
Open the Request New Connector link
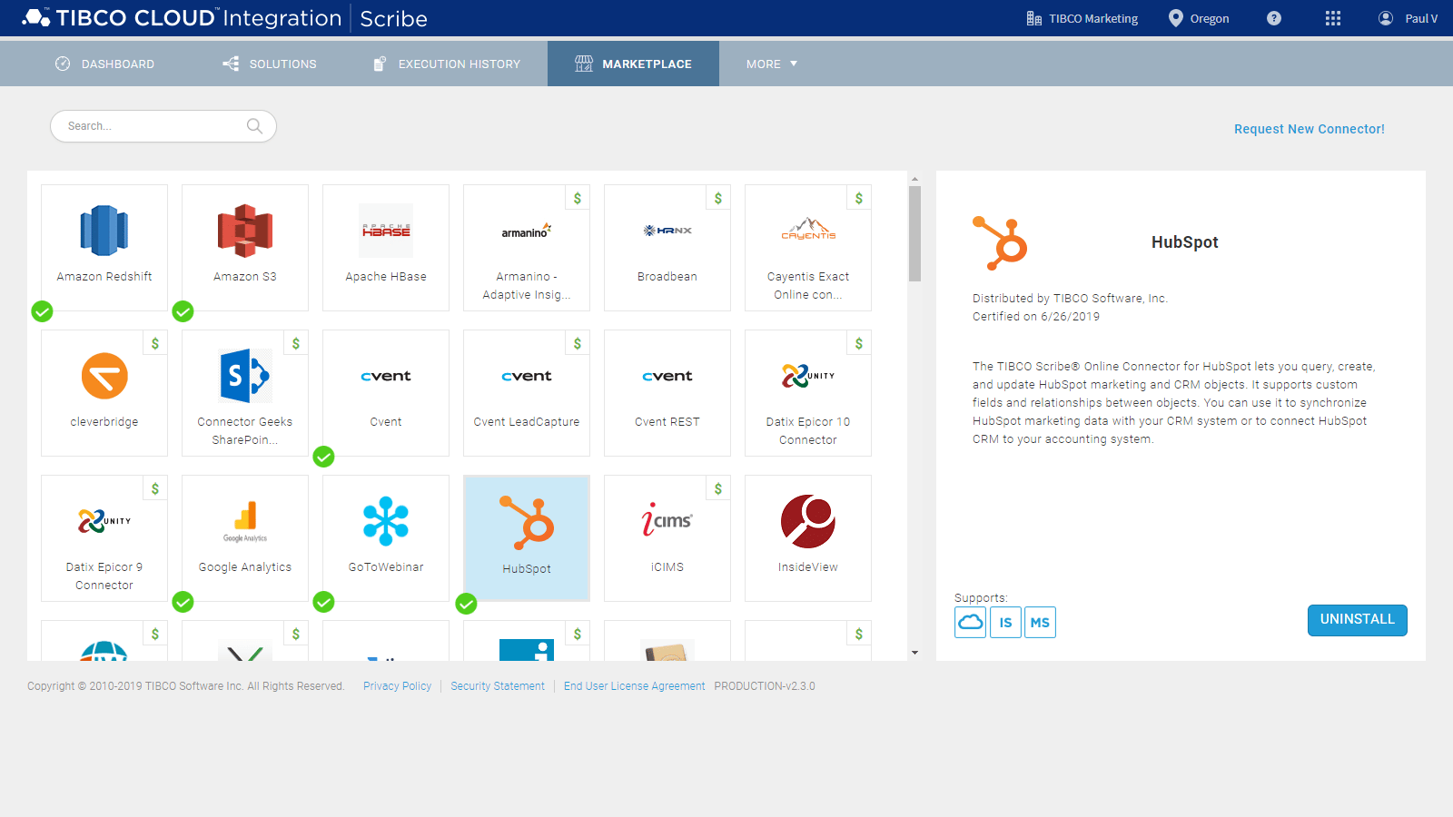[1310, 129]
